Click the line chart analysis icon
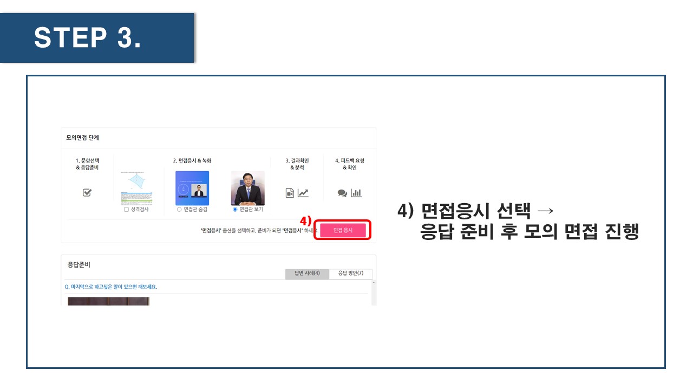Screen dimensions: 693x390 point(303,193)
